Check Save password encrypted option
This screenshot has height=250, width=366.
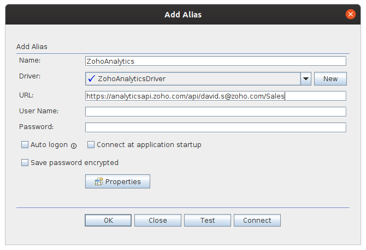pos(25,162)
